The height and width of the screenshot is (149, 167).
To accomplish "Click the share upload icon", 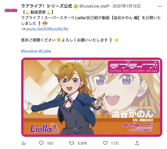I will point(137,143).
